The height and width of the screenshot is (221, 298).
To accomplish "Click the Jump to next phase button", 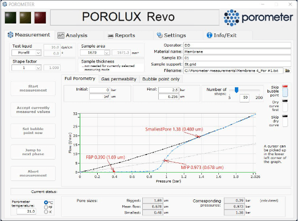I will point(33,152).
